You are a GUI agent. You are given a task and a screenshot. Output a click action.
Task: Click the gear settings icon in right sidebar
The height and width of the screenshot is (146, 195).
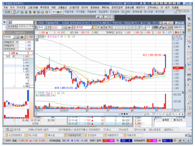pyautogui.click(x=189, y=30)
